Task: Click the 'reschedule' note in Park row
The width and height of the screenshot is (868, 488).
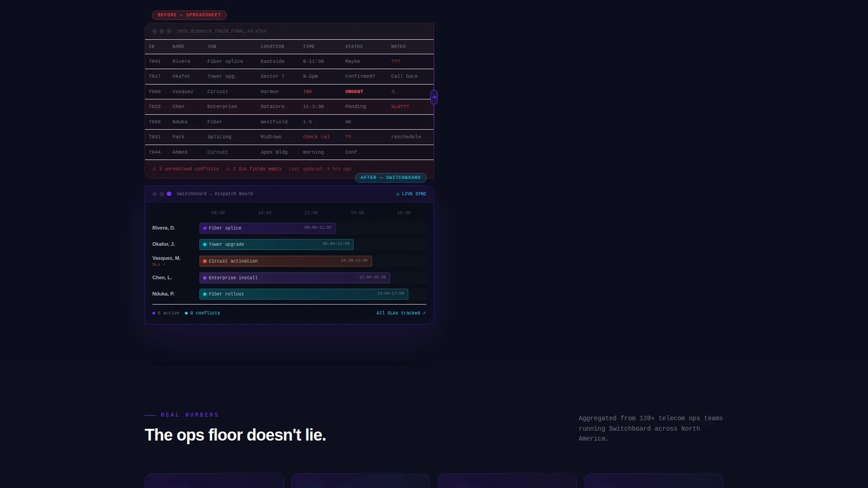Action: [x=406, y=137]
